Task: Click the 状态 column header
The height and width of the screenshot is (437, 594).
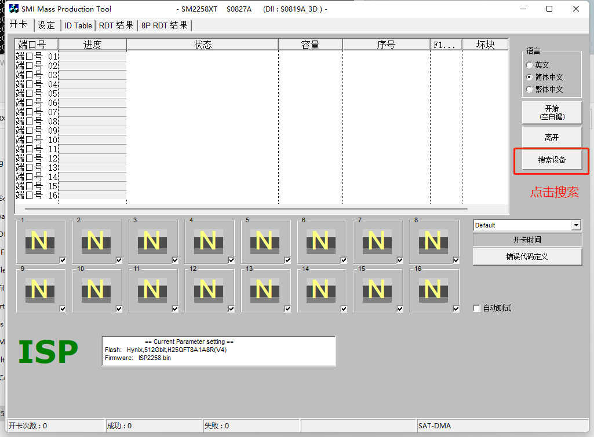Action: pos(202,45)
